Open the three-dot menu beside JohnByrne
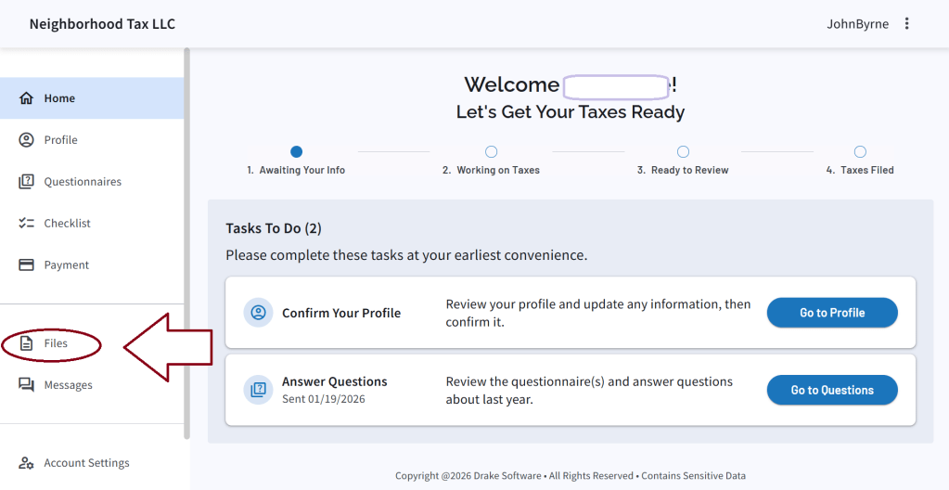The height and width of the screenshot is (490, 949). tap(906, 24)
